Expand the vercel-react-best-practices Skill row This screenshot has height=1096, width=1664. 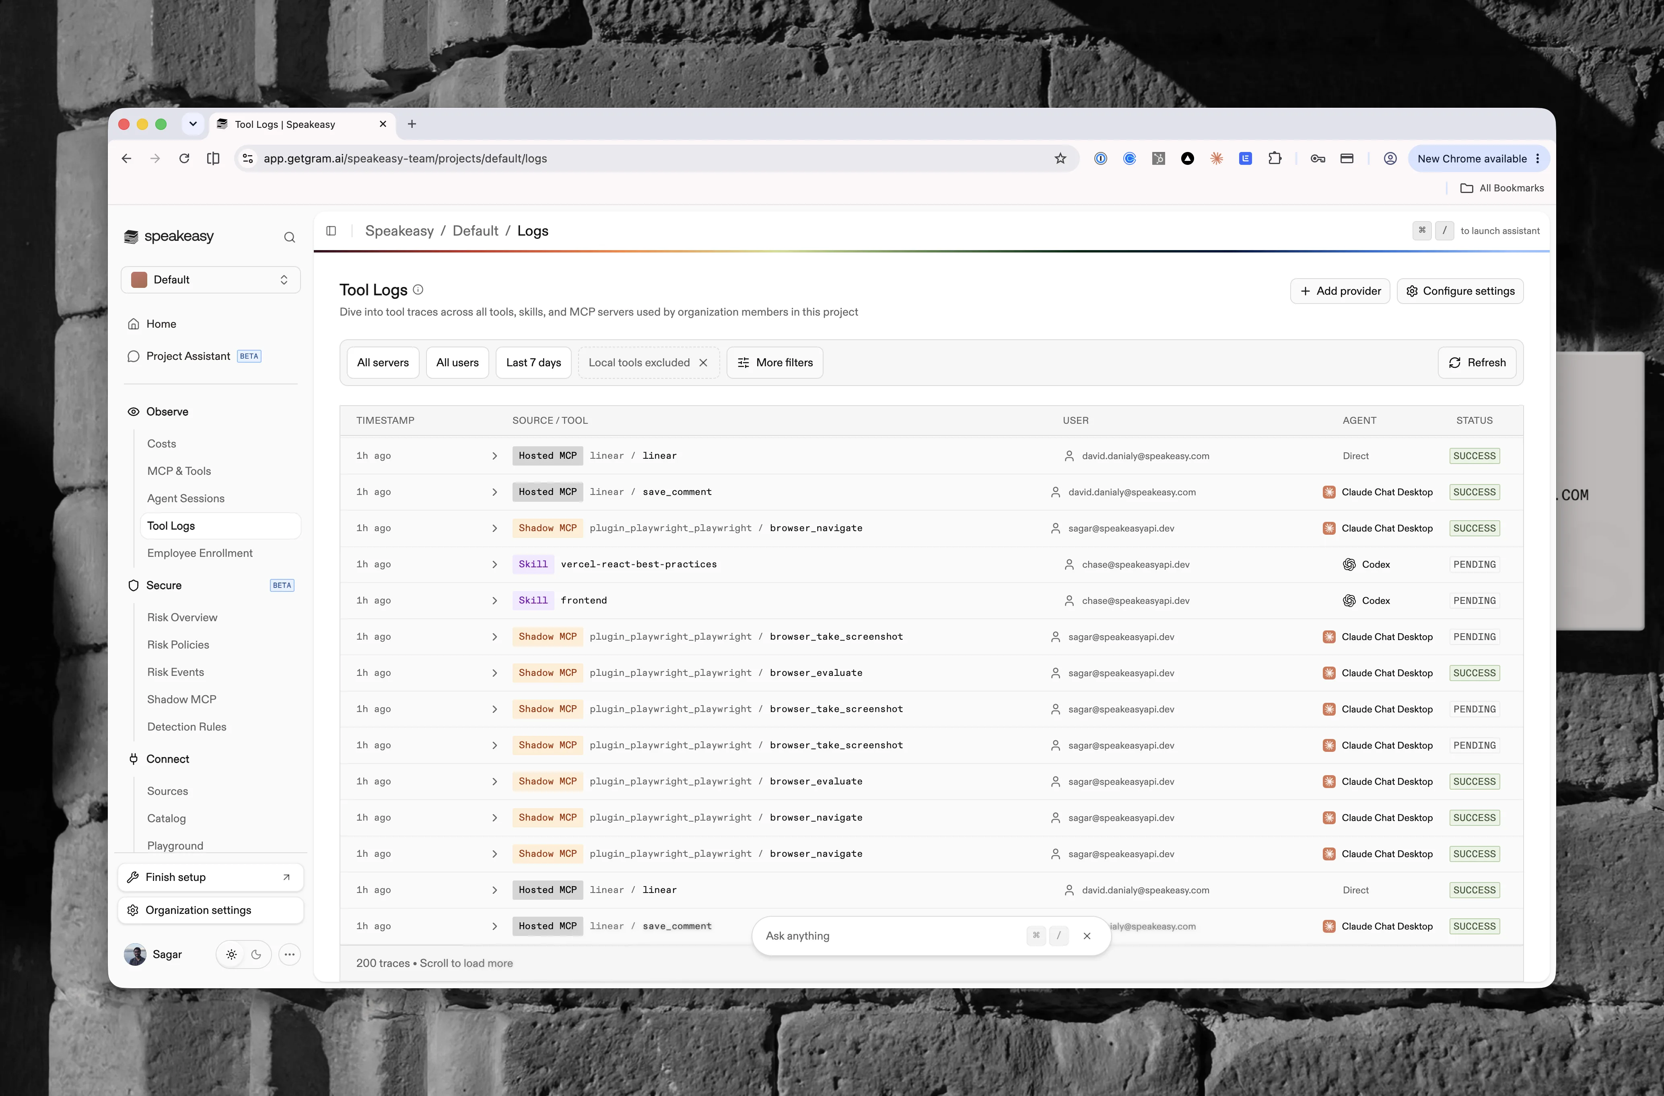(x=494, y=565)
